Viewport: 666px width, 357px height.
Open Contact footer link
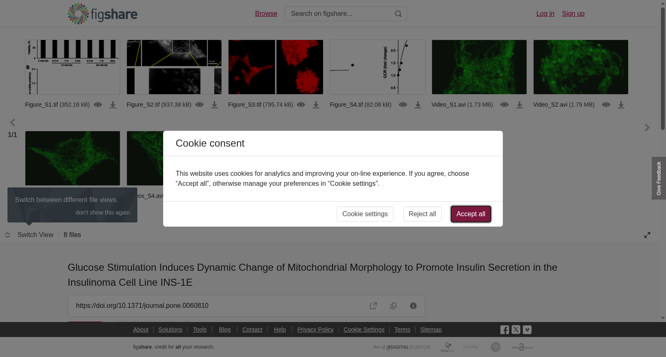click(x=252, y=330)
